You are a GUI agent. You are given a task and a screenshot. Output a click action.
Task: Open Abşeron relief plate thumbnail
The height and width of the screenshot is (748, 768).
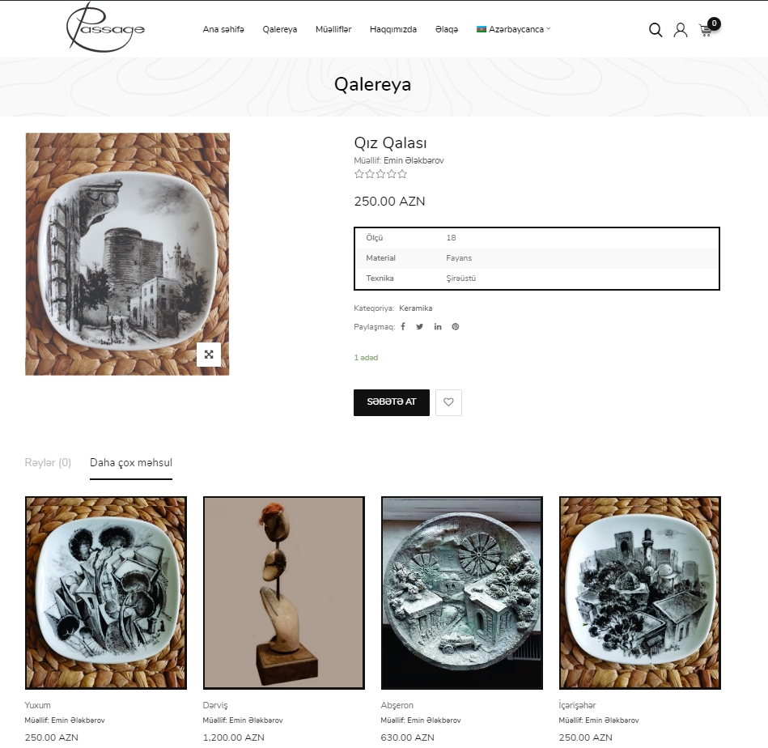462,593
